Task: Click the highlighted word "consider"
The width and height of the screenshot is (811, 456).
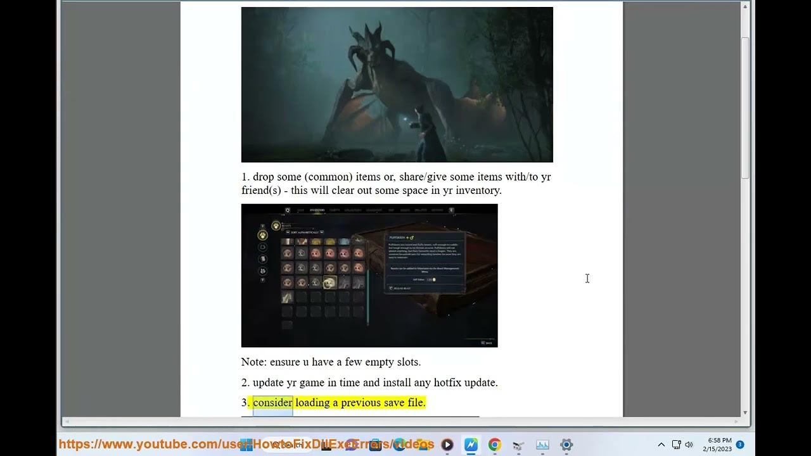Action: (x=273, y=402)
